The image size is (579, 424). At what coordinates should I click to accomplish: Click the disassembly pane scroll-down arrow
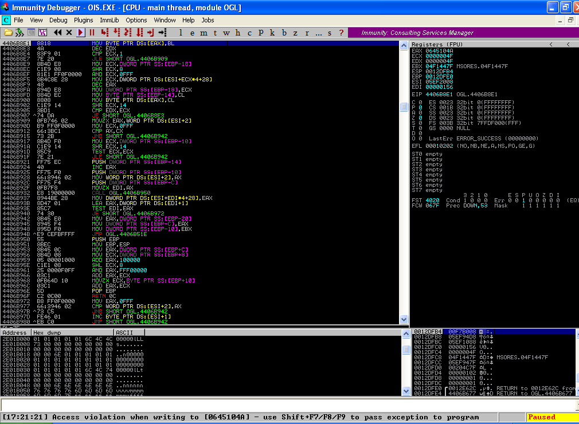click(404, 320)
